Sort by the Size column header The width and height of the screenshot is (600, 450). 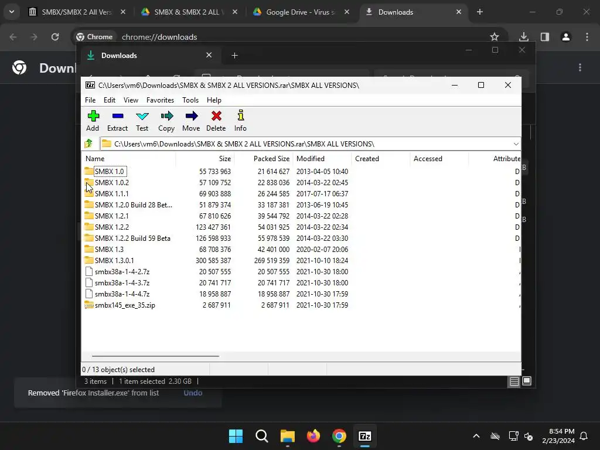tap(204, 158)
